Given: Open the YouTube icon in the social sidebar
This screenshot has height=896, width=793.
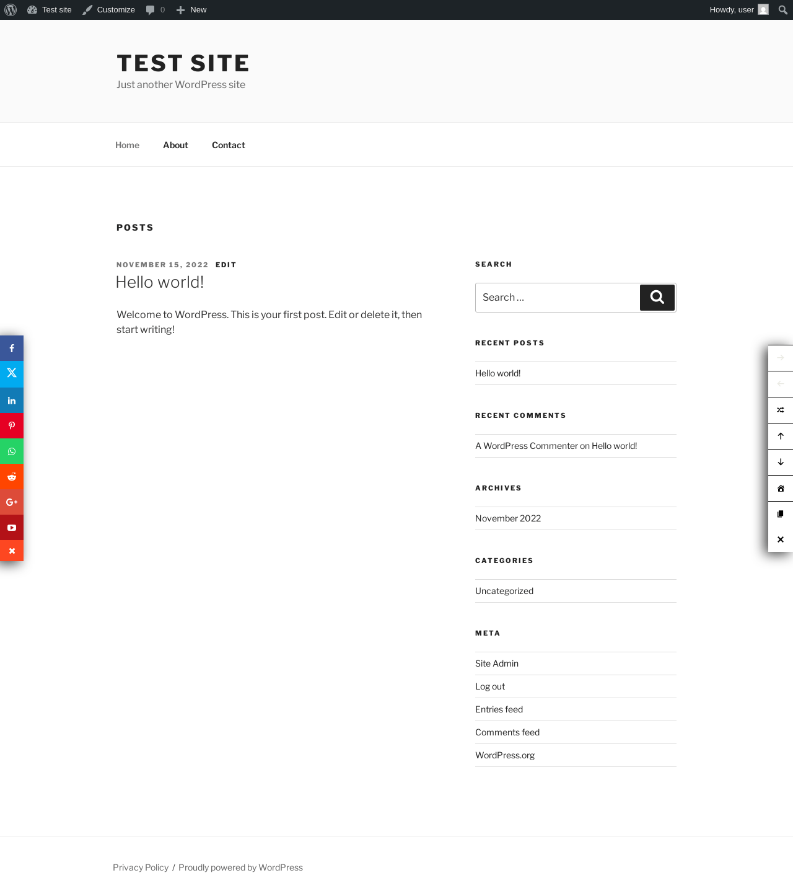Looking at the screenshot, I should click(x=12, y=528).
